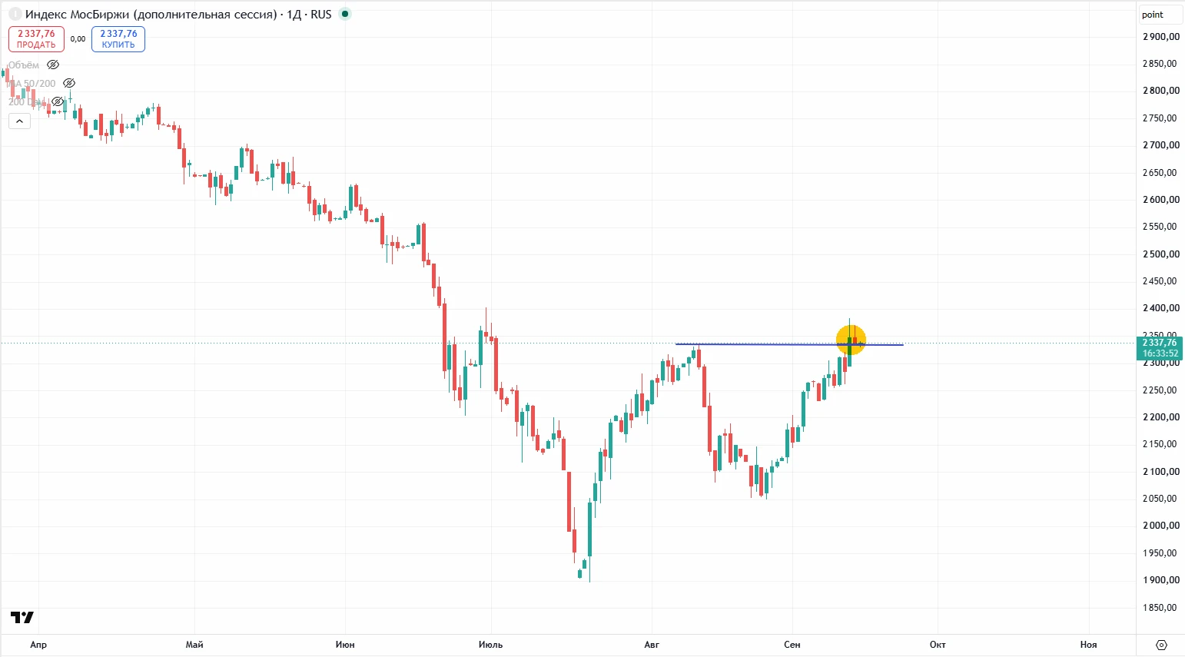Select the blue horizontal resistance line
The image size is (1185, 657).
click(x=789, y=344)
